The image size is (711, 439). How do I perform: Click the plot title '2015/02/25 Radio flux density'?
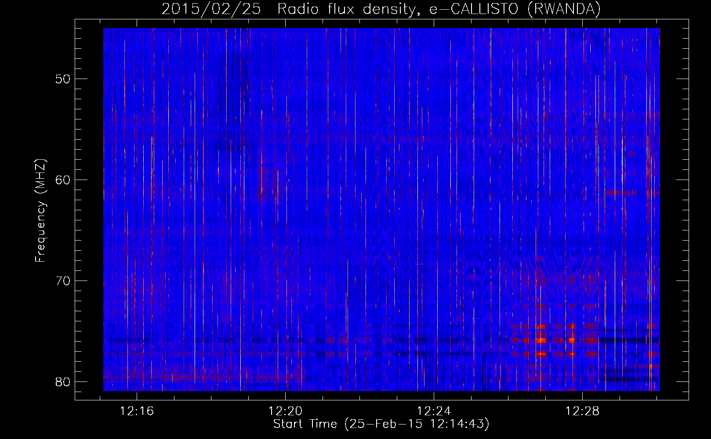(x=381, y=9)
